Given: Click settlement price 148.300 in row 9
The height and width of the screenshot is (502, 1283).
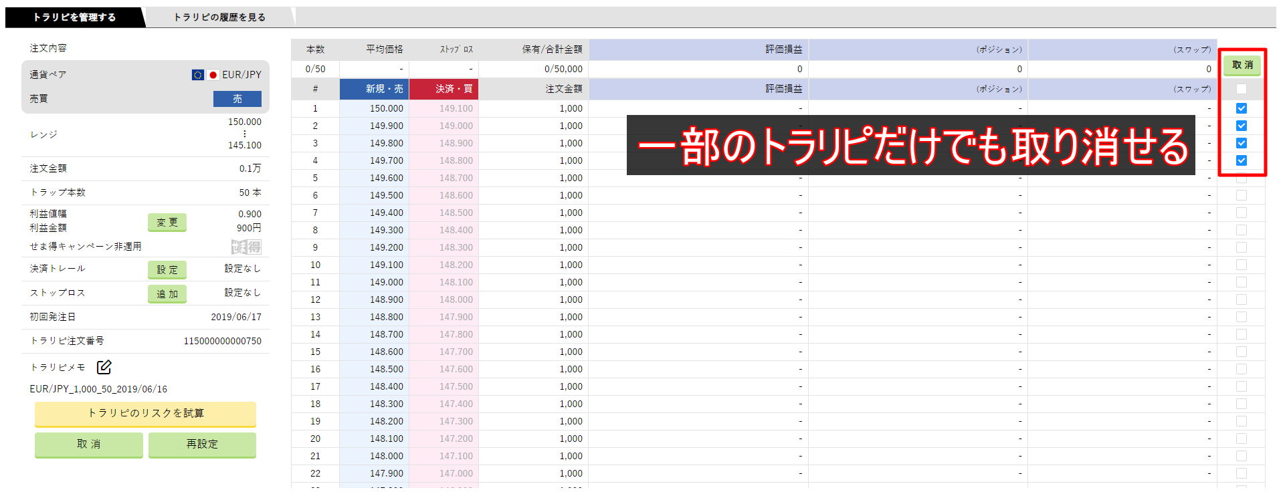Looking at the screenshot, I should tap(456, 247).
